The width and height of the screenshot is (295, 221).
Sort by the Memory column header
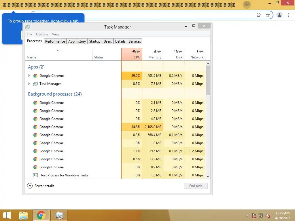pyautogui.click(x=153, y=54)
